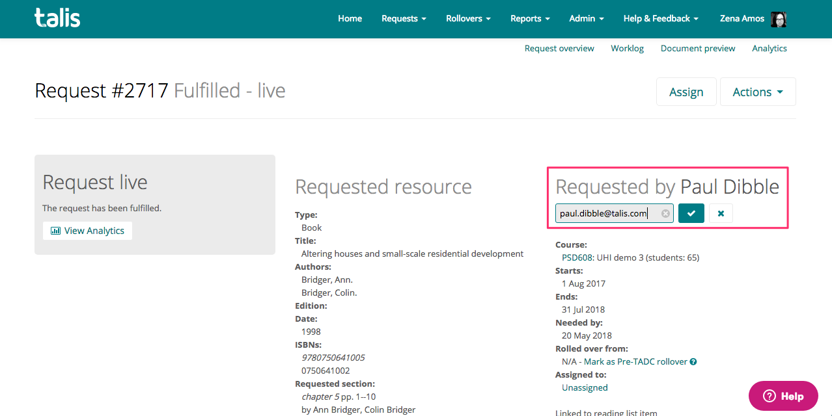Click the end date '31 Jul 2018'

[x=583, y=309]
